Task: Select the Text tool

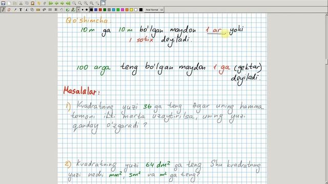Action: pyautogui.click(x=20, y=10)
